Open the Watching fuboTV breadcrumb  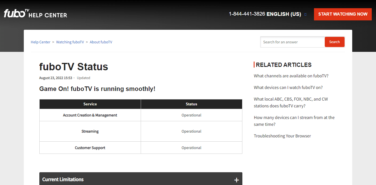(70, 42)
